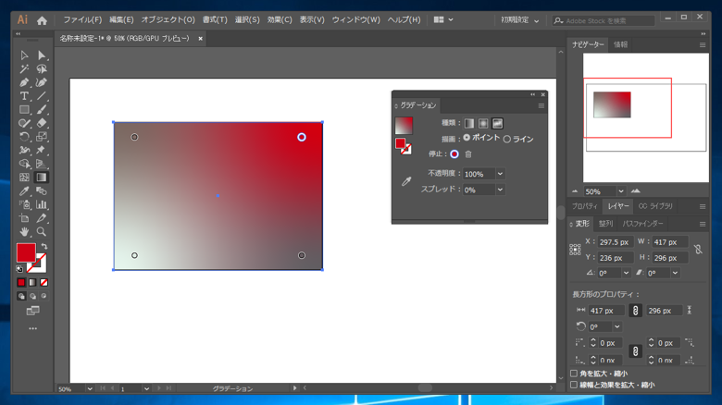Select the Puppet Warp pin tool
Image resolution: width=722 pixels, height=405 pixels.
tap(42, 150)
